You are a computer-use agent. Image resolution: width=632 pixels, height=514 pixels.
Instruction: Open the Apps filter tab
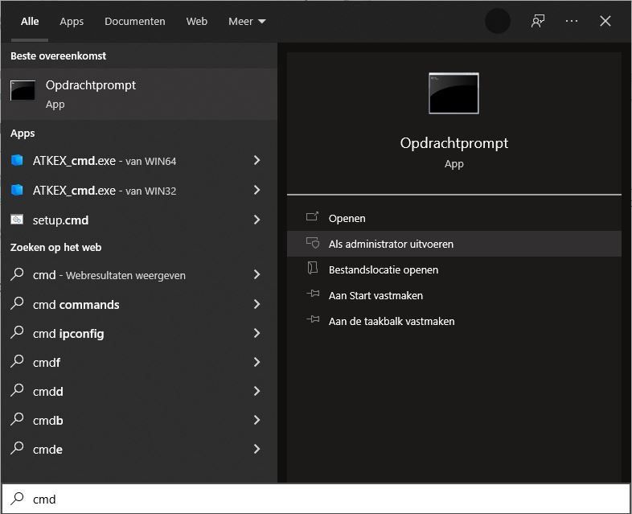[x=72, y=22]
